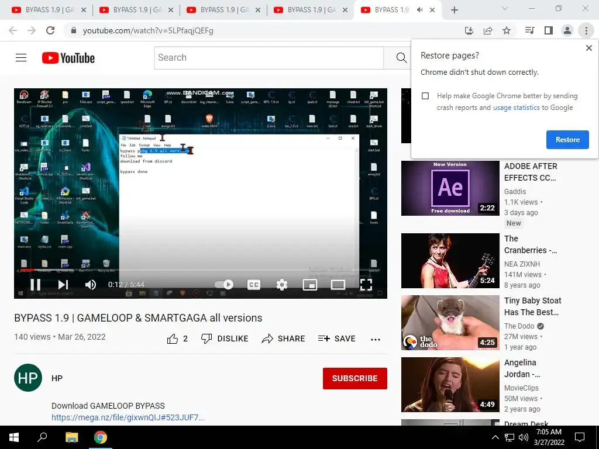
Task: Mute the video player volume
Action: [91, 285]
